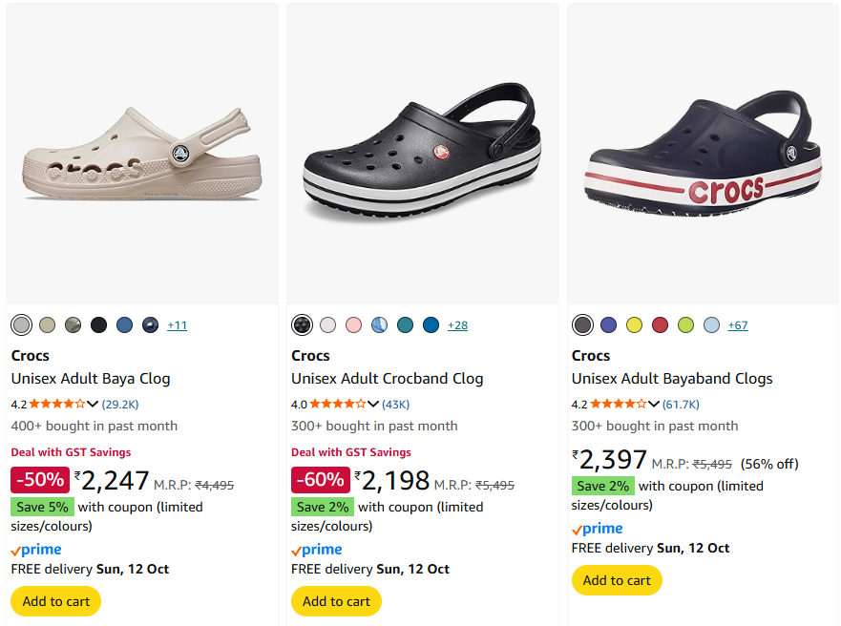The height and width of the screenshot is (626, 841).
Task: Click the navy Bayaband Clogs product image
Action: pos(703,157)
